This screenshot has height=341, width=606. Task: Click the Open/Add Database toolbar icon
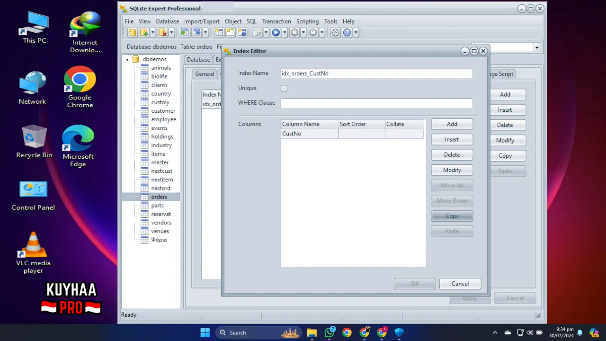click(x=144, y=33)
